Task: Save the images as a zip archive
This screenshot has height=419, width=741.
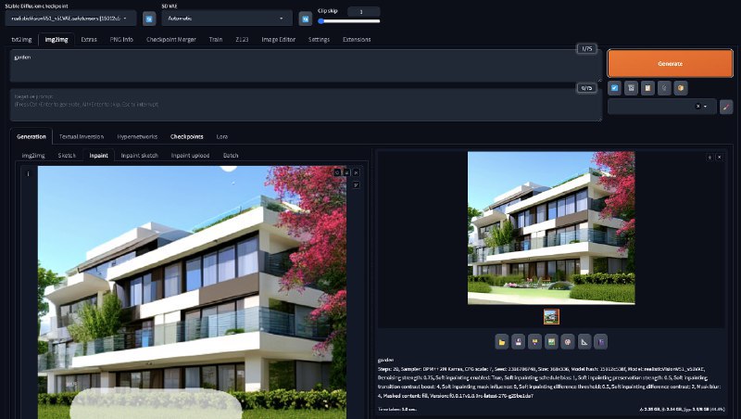Action: (535, 342)
